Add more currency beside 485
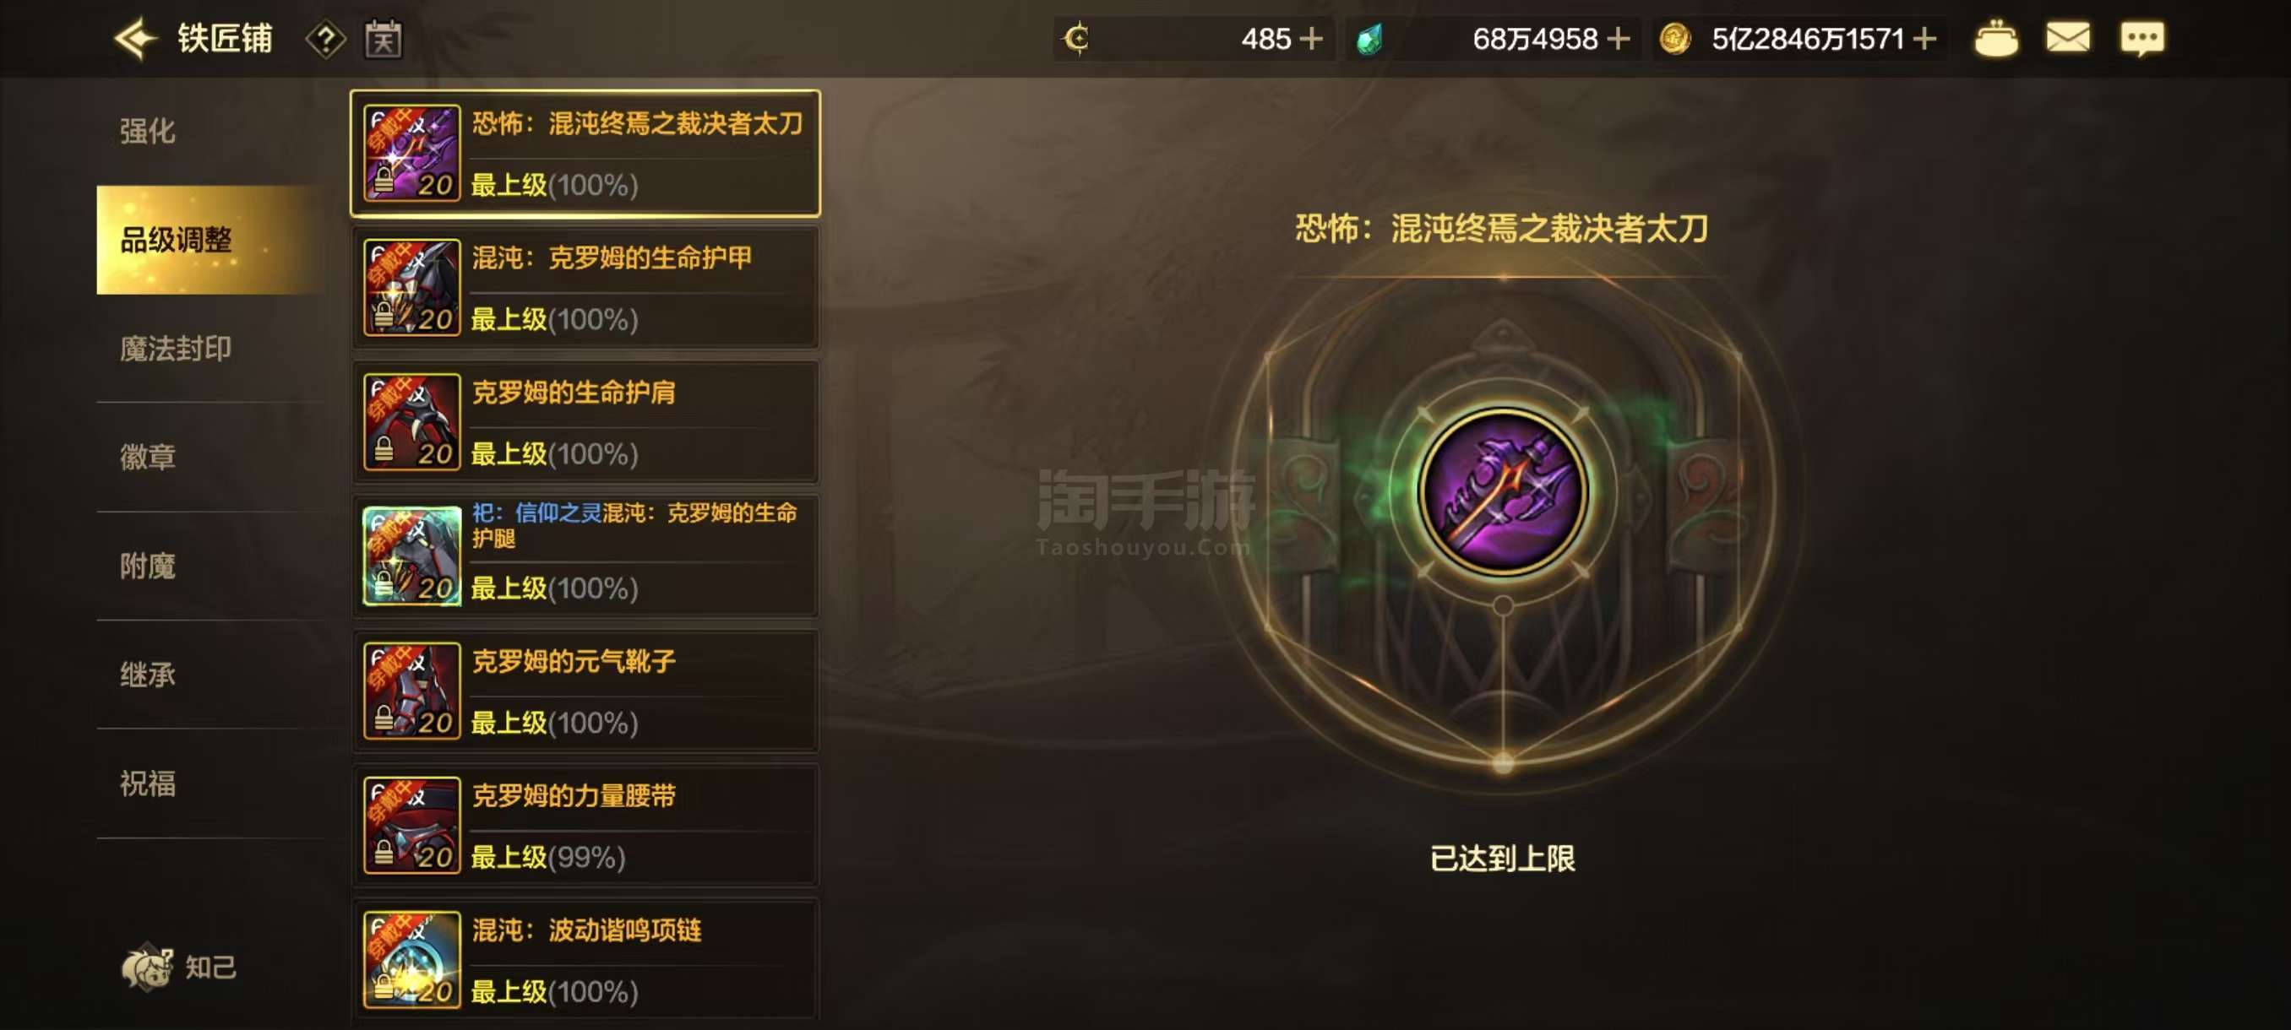This screenshot has width=2291, height=1030. click(1311, 39)
